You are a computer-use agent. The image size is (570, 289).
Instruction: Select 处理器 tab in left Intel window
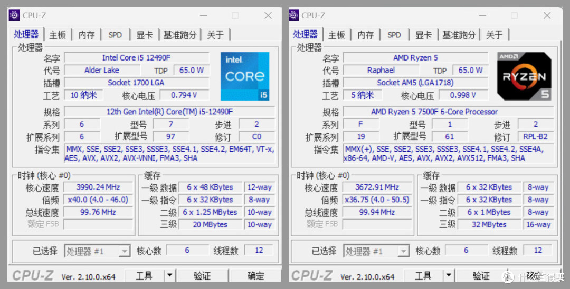coord(26,34)
